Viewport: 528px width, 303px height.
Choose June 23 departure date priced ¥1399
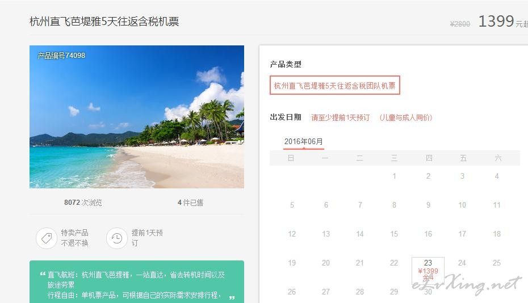(428, 270)
